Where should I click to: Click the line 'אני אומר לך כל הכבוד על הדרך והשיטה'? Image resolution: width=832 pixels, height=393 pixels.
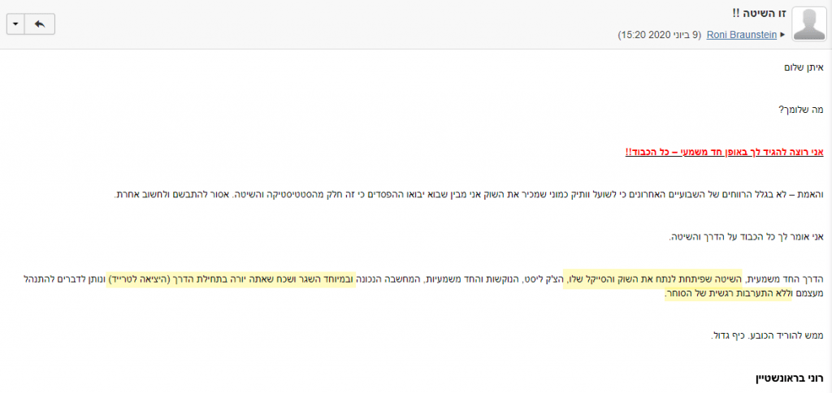pos(746,237)
